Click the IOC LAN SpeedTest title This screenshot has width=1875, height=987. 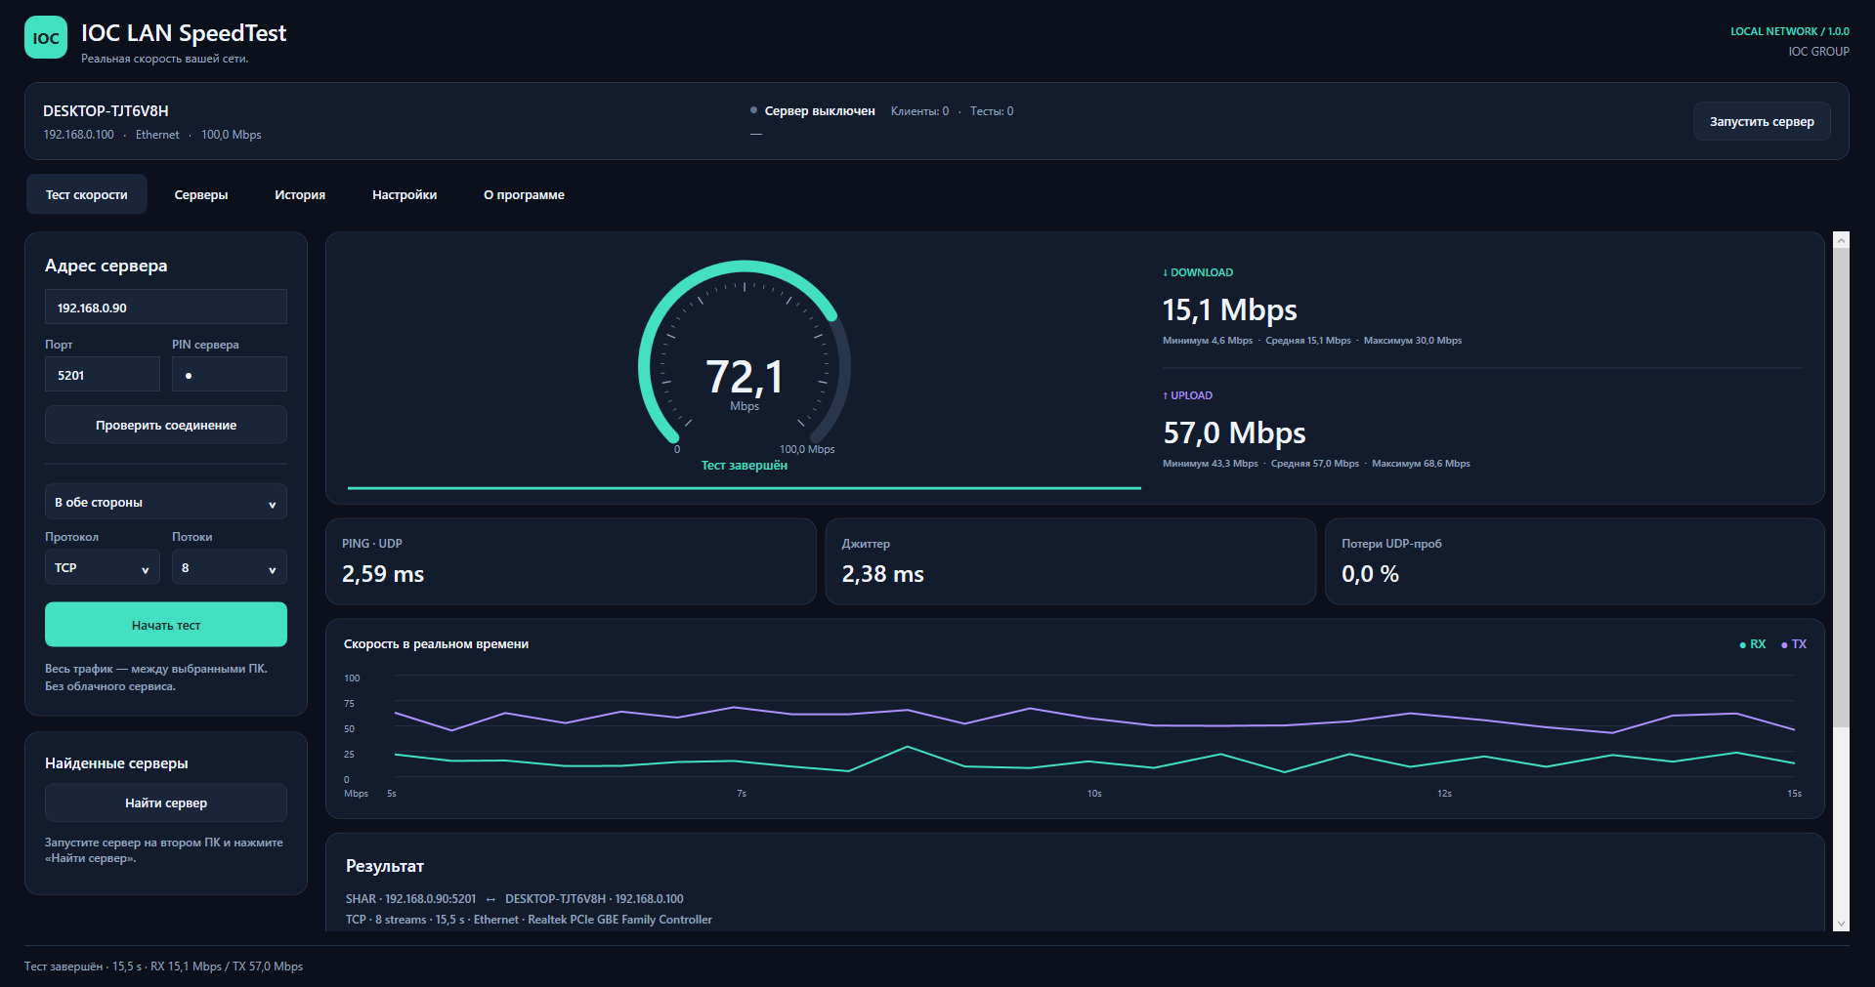(184, 33)
